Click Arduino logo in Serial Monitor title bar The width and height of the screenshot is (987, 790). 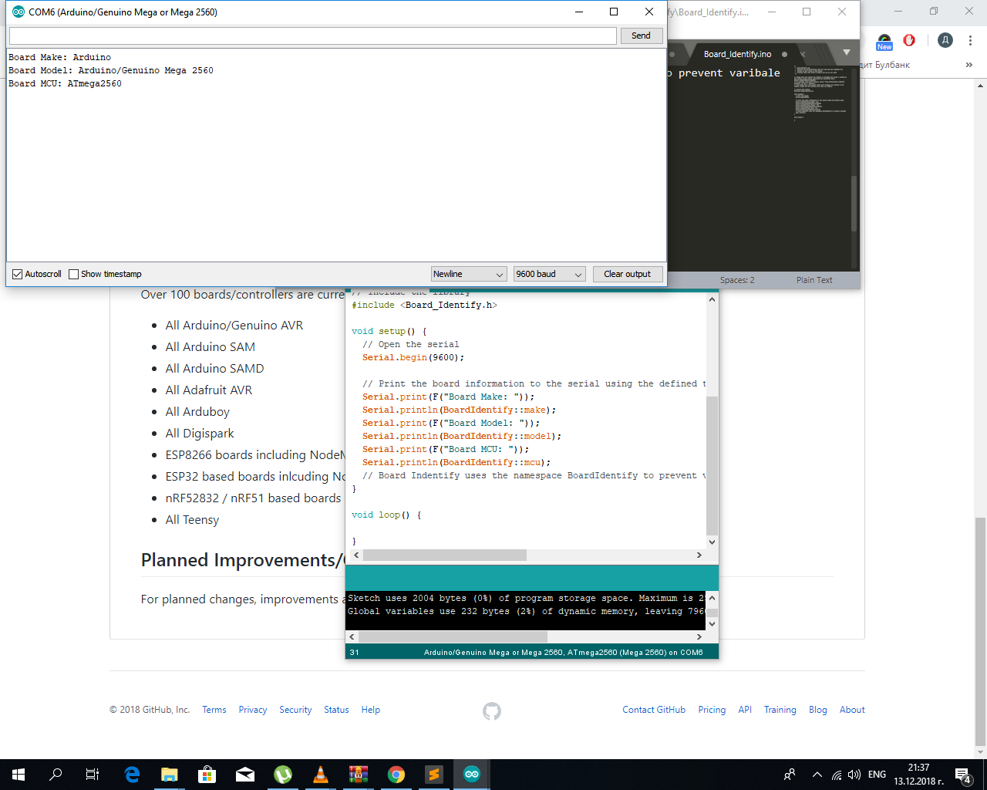coord(18,12)
